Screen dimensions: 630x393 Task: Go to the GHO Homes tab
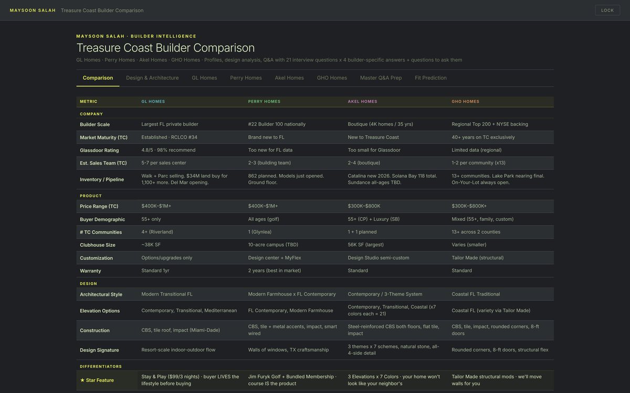tap(332, 78)
